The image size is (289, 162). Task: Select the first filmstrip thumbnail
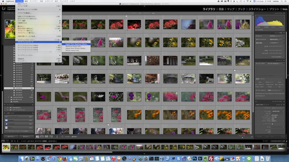(x=6, y=147)
